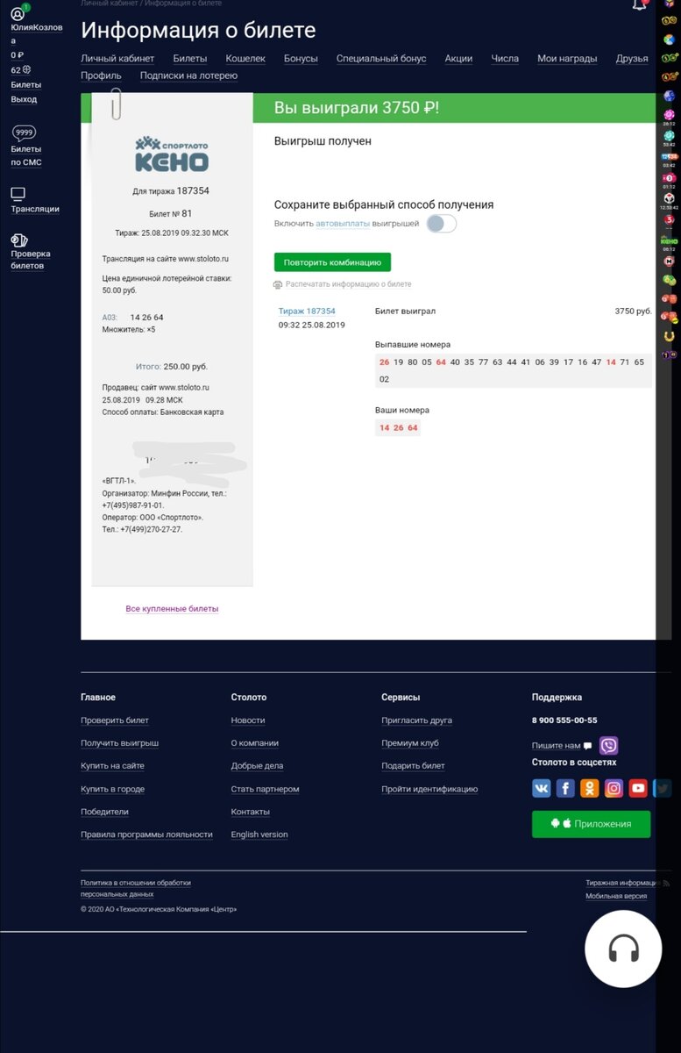Image resolution: width=681 pixels, height=1053 pixels.
Task: Open the Числа tab
Action: 505,59
